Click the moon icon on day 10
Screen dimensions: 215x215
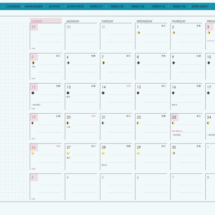(x=208, y=63)
